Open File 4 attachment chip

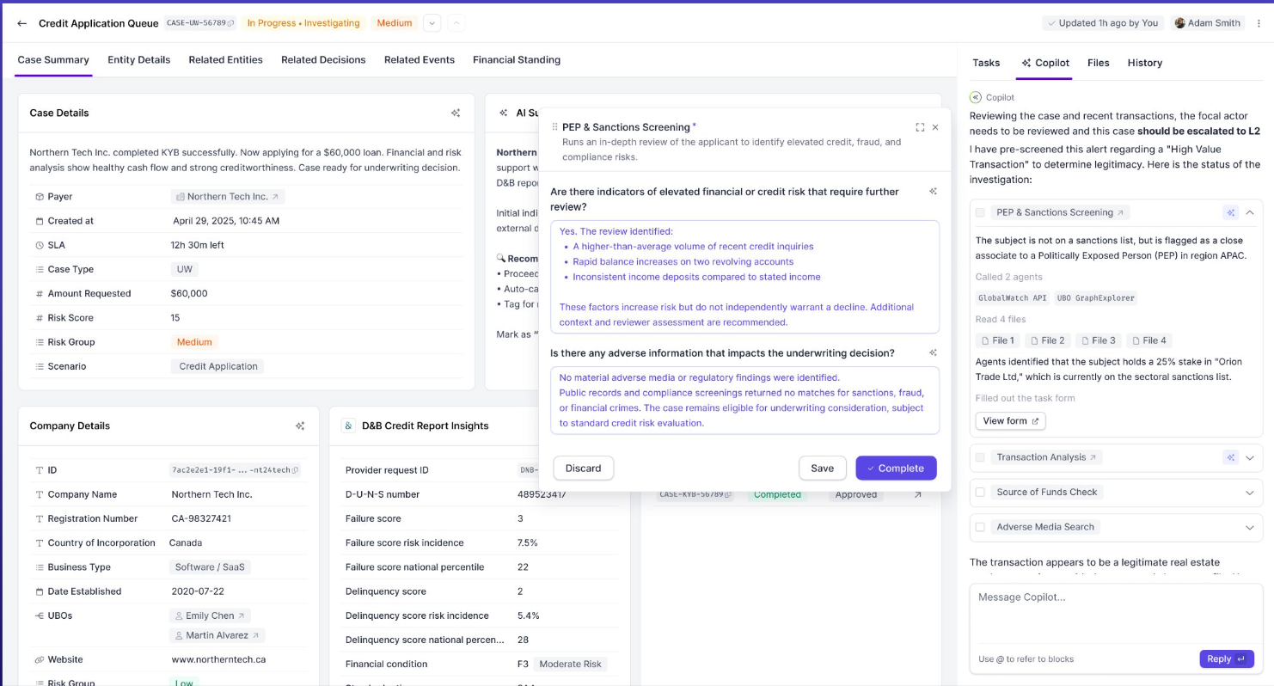1149,340
